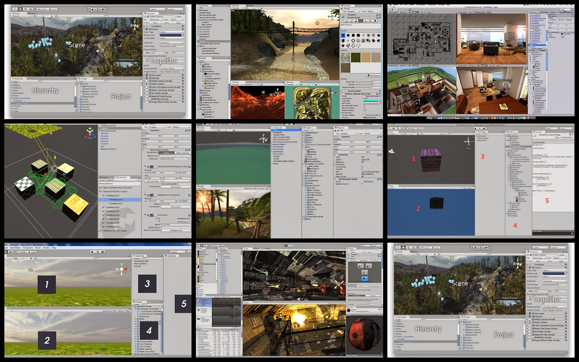
Task: Click Disconnect under NetworkOFDOOM Connections
Action: click(x=176, y=187)
